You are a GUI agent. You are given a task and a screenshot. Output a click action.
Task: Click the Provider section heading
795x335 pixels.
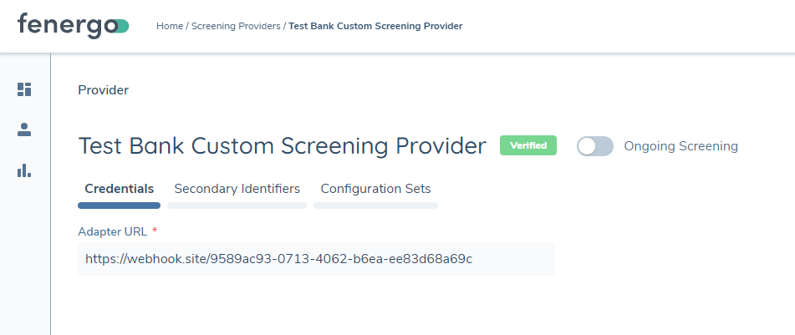[x=103, y=89]
